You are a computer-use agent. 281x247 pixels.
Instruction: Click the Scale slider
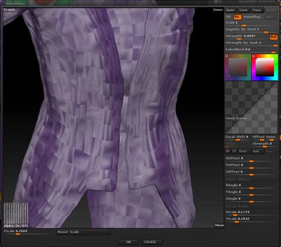pos(251,24)
